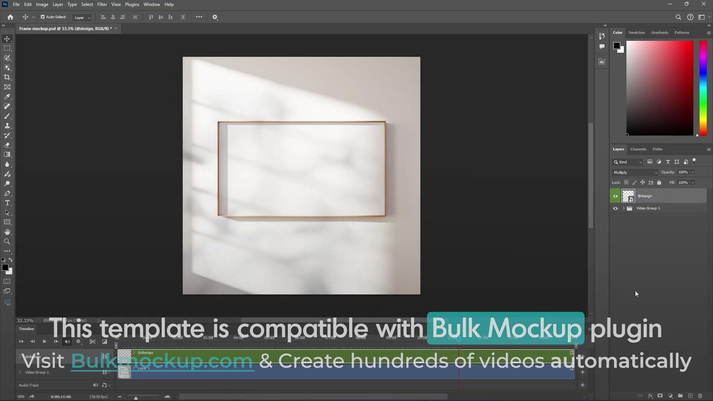Open the Filter menu
713x401 pixels.
[x=102, y=4]
